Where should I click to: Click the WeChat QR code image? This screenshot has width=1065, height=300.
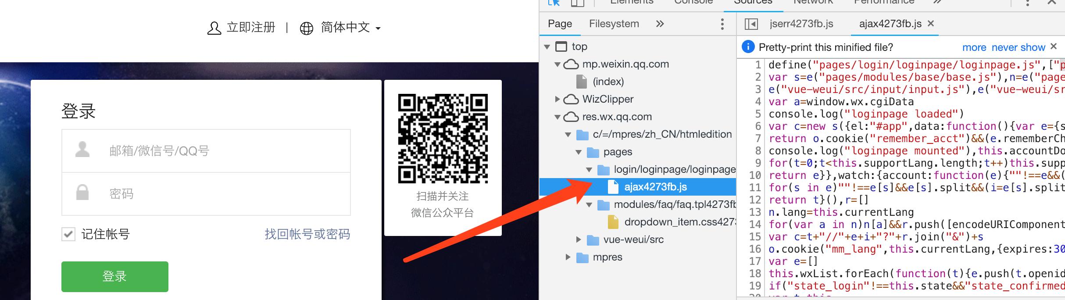coord(443,139)
